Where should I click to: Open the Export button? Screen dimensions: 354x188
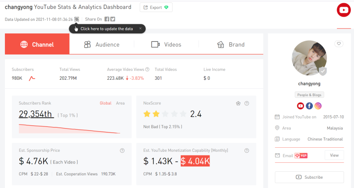coord(156,7)
